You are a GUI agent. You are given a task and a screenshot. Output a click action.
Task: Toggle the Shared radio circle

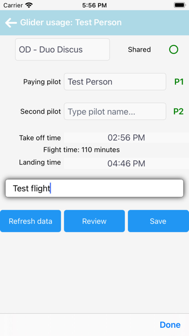[x=174, y=50]
